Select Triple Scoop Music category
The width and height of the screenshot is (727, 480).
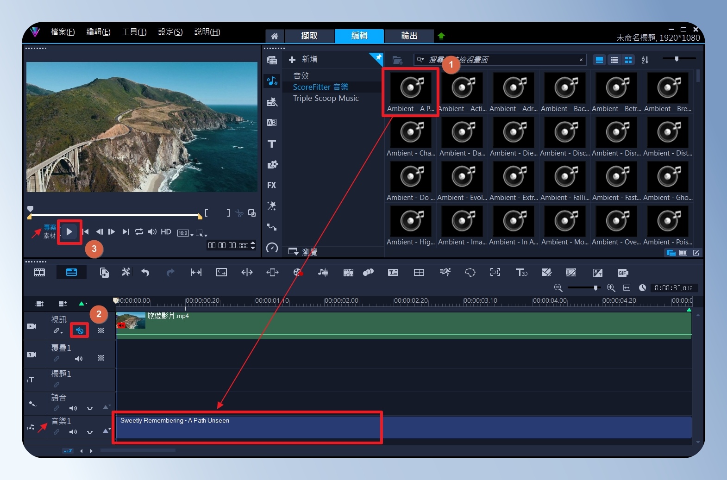pos(326,98)
